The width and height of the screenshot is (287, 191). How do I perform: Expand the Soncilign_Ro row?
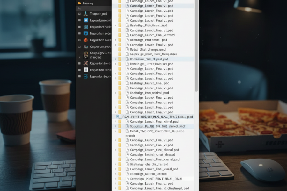115,126
